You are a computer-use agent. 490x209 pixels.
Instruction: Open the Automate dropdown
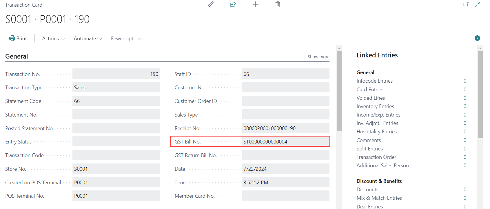[88, 39]
